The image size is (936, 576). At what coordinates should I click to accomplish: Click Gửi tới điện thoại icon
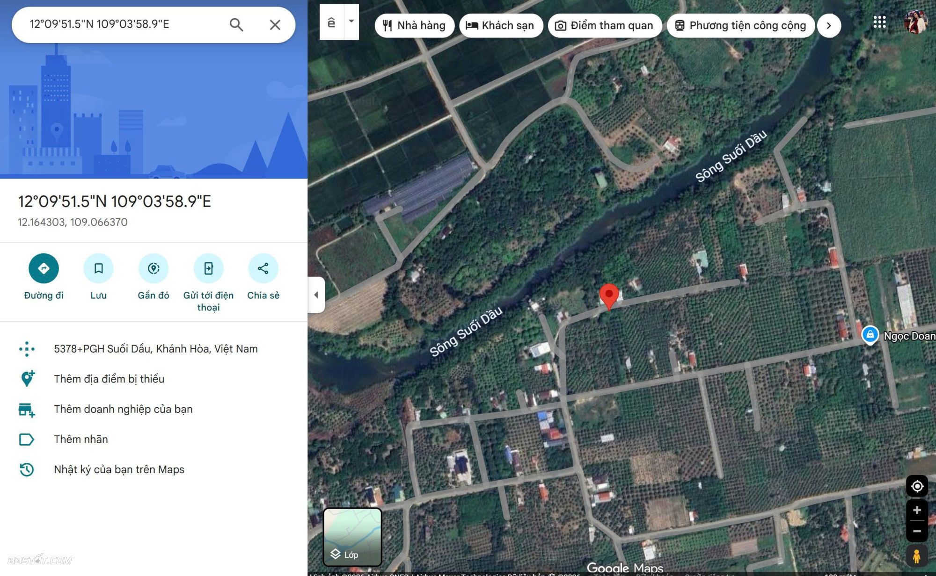208,268
